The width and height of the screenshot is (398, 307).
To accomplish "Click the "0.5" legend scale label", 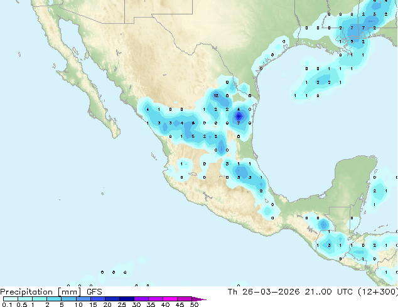I will pos(22,304).
